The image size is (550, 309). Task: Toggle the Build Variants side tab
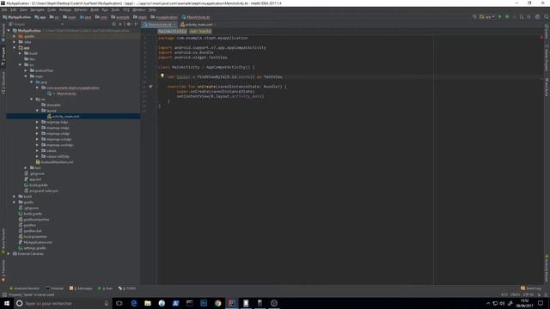(3, 240)
